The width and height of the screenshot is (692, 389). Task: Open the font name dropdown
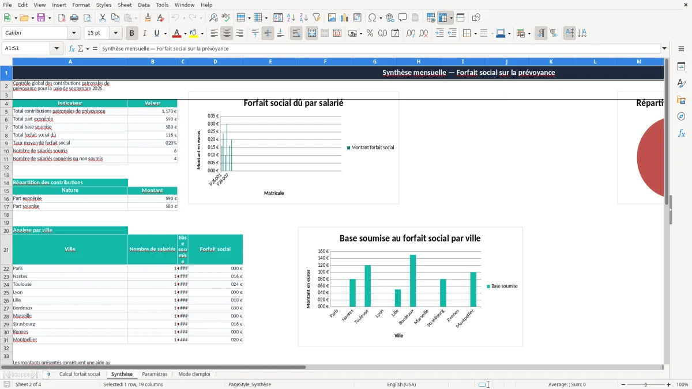click(74, 33)
